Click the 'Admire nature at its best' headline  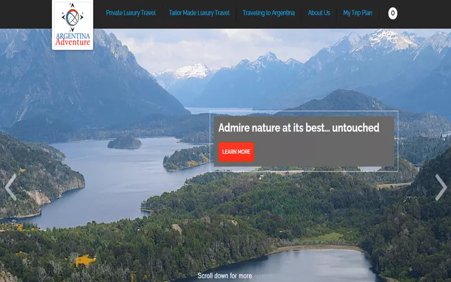299,128
